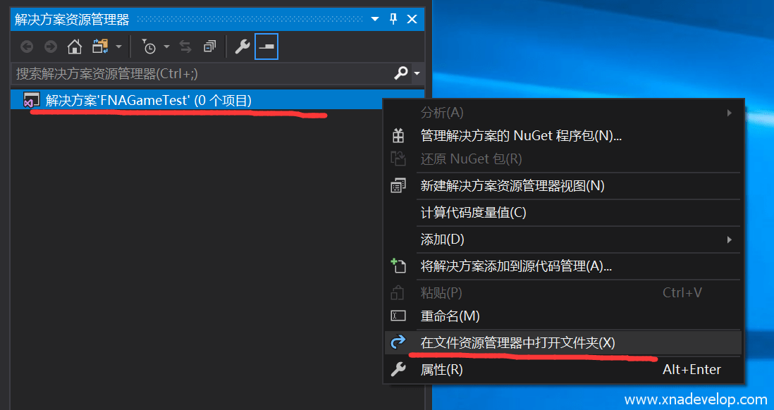Click the Rename icon in the context menu
Screen dimensions: 774x410
[398, 316]
